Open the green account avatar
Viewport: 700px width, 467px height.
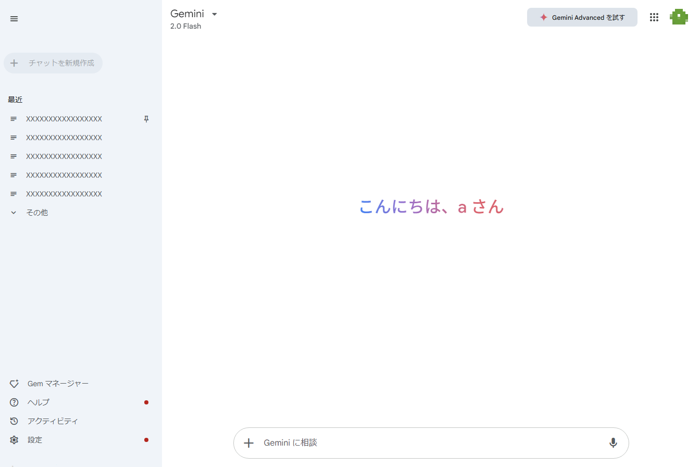click(x=679, y=17)
